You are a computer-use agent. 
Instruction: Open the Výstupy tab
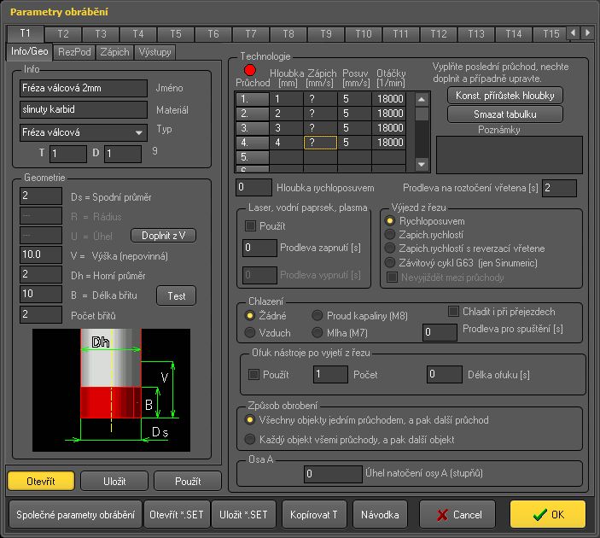tap(155, 52)
